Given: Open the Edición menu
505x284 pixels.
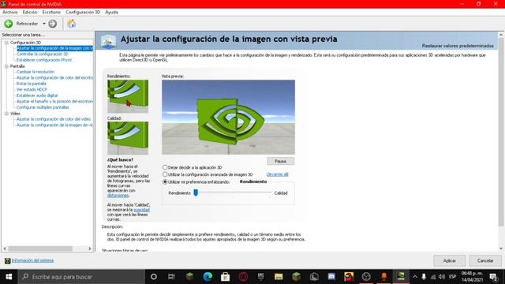Looking at the screenshot, I should click(30, 13).
